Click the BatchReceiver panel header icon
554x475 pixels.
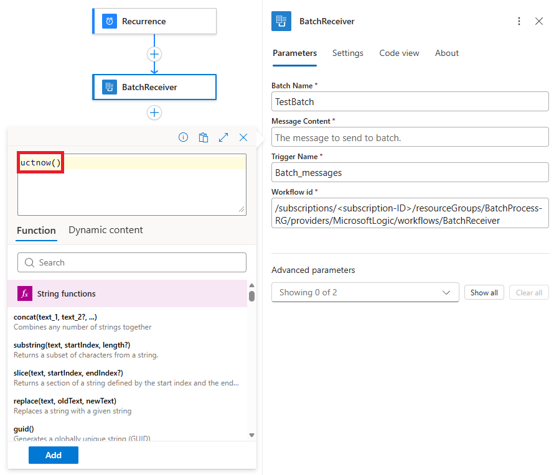[281, 21]
